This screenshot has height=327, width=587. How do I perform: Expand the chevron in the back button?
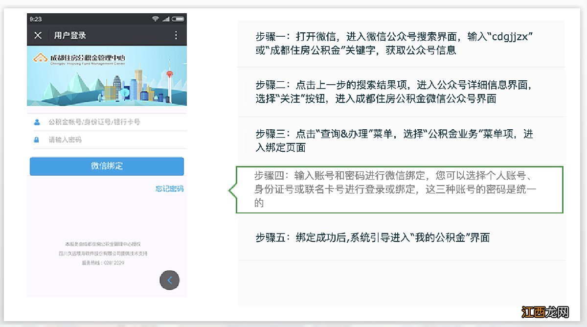[x=169, y=280]
